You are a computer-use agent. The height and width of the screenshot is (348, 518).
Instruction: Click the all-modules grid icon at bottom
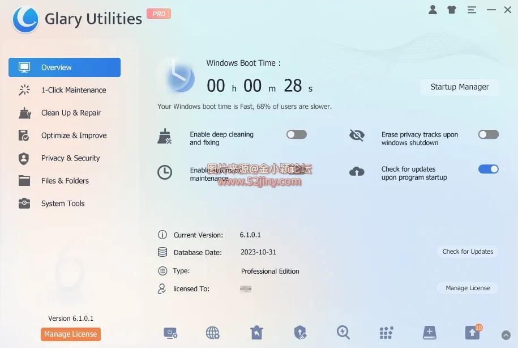[386, 333]
